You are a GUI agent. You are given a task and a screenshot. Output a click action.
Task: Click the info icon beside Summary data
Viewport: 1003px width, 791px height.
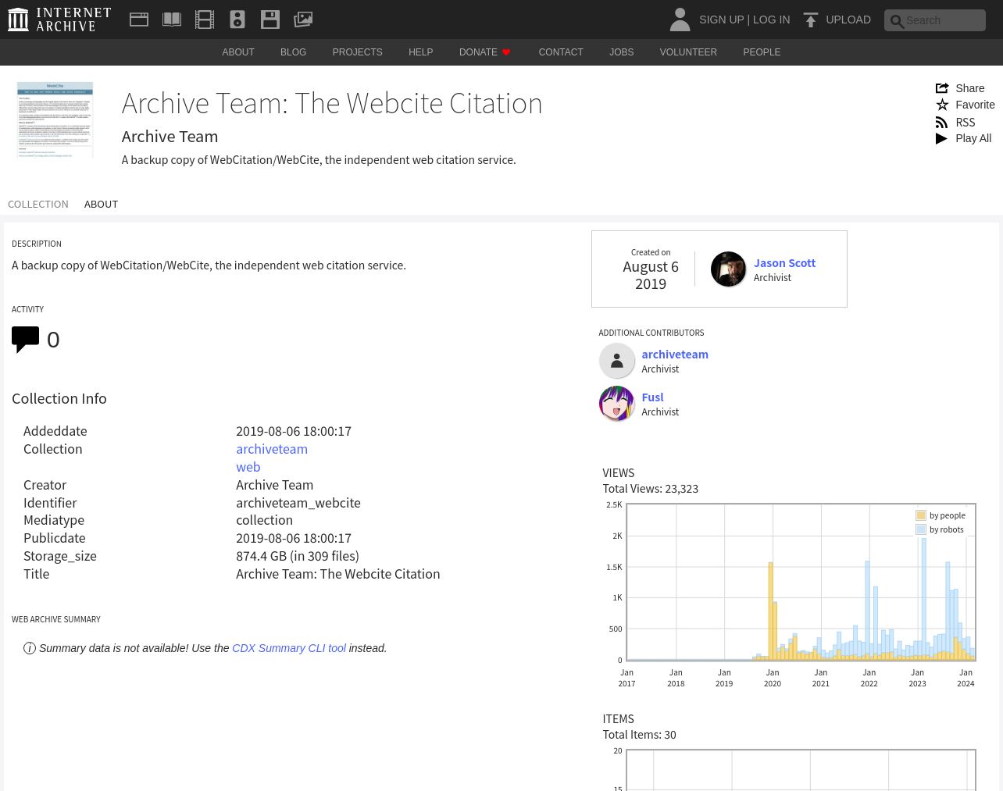pyautogui.click(x=30, y=648)
